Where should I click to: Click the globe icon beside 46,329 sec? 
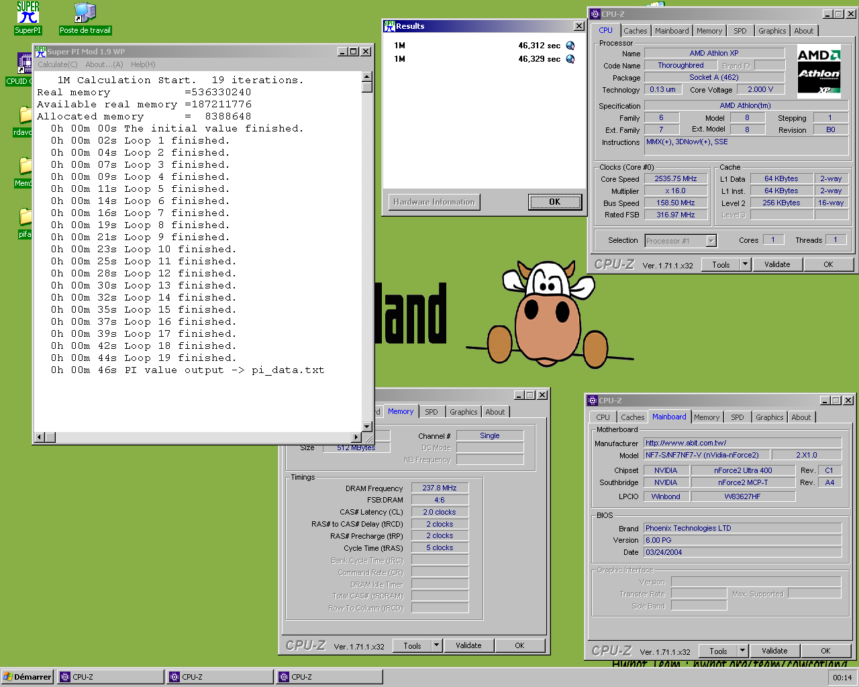point(570,59)
